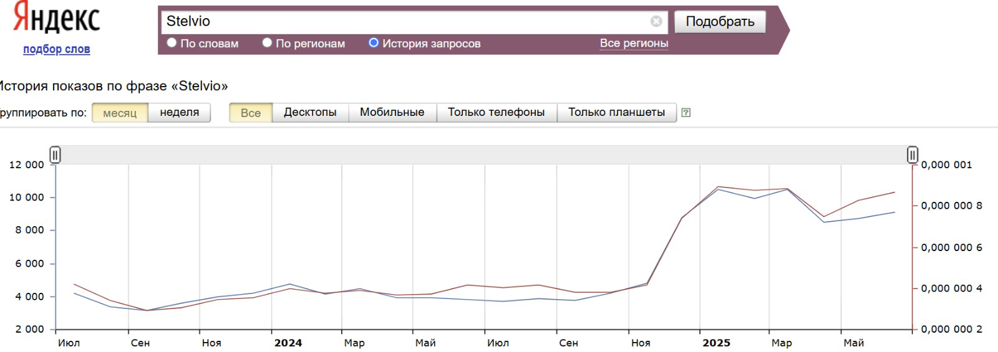Filter the chart to Мобильные
Viewport: 998px width, 352px height.
click(392, 113)
